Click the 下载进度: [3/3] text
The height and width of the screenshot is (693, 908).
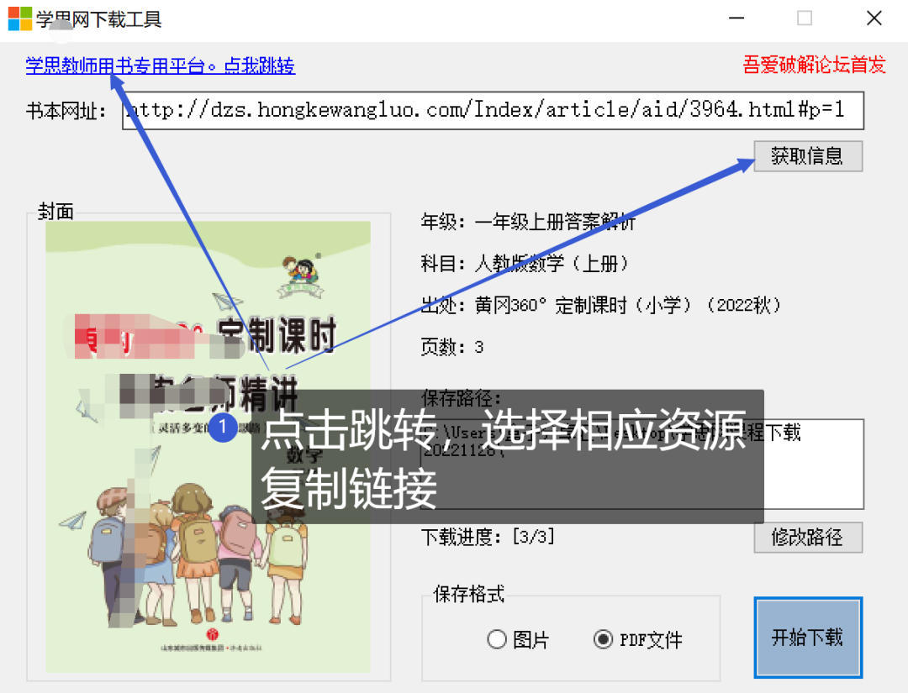pyautogui.click(x=488, y=537)
